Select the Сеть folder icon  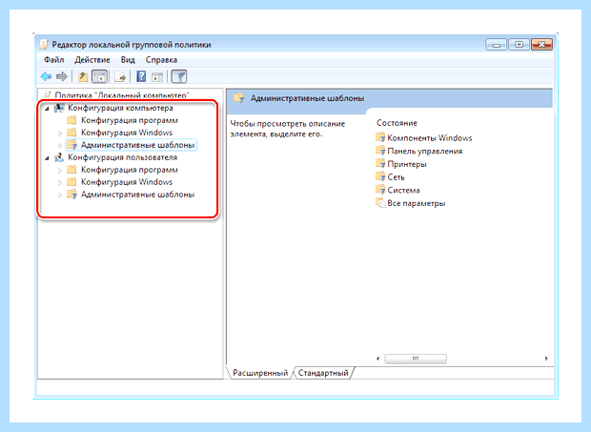(x=380, y=176)
